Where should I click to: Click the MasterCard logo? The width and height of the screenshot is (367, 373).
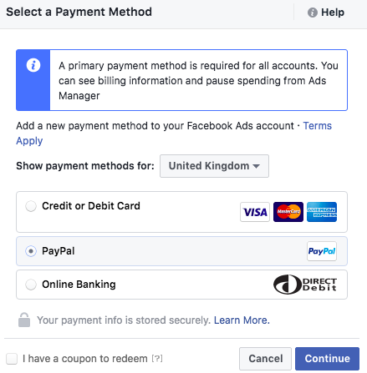click(x=288, y=212)
